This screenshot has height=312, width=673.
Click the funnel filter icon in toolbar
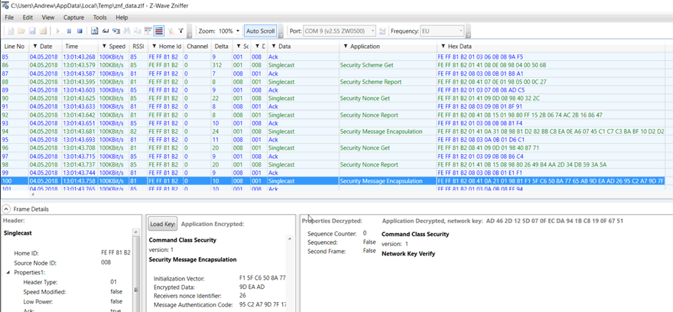[x=180, y=31]
